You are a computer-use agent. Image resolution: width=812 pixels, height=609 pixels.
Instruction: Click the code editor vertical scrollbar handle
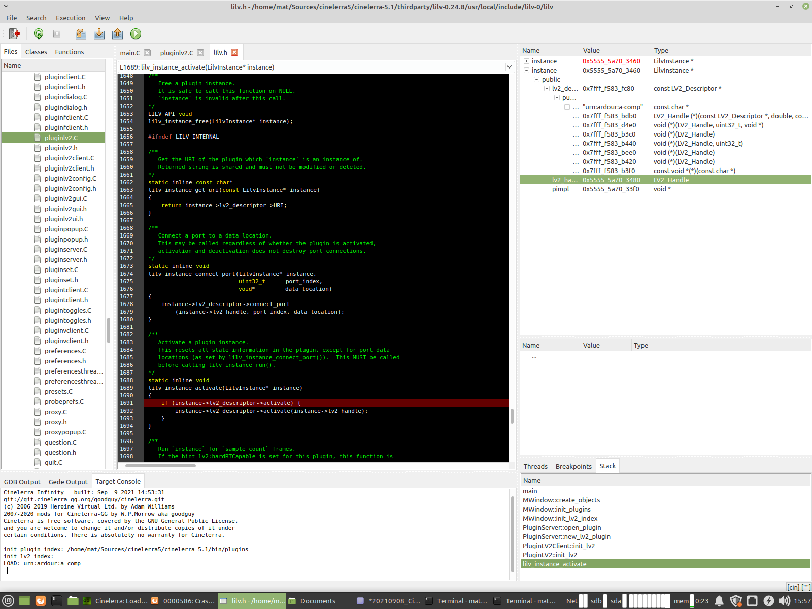(x=512, y=416)
